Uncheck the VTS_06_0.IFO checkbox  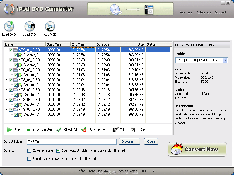coord(11,100)
